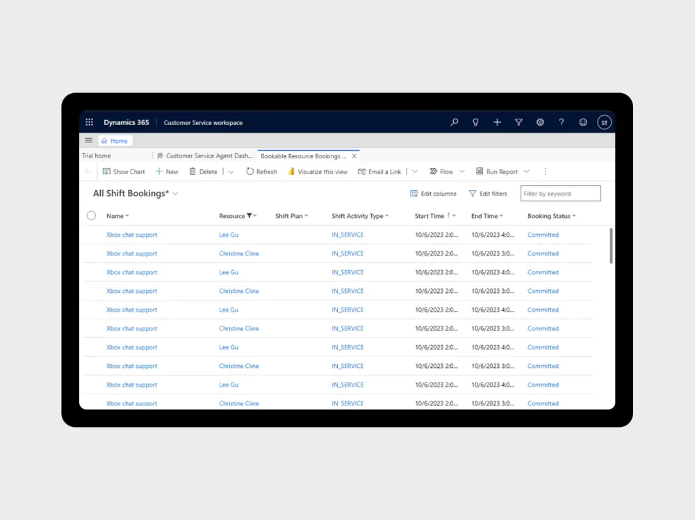Click Committed status in second row
Viewport: 695px width, 520px height.
tap(543, 253)
